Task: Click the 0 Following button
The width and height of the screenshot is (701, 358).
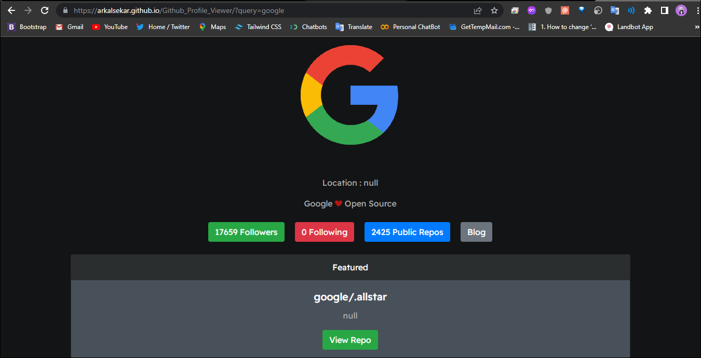Action: (x=325, y=232)
